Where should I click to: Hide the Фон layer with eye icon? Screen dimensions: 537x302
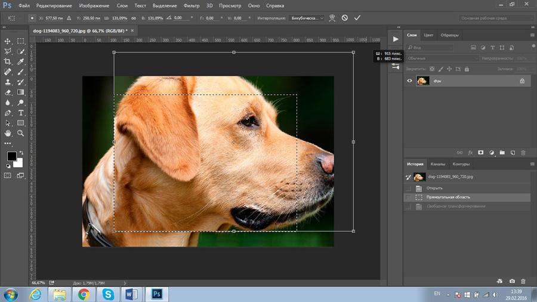[x=409, y=81]
